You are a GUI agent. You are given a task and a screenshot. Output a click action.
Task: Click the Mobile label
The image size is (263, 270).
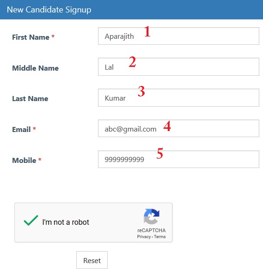click(x=24, y=160)
